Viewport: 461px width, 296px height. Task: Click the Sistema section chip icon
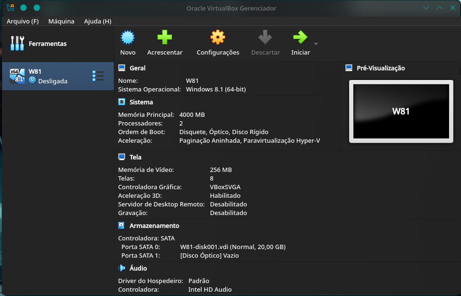pos(122,102)
